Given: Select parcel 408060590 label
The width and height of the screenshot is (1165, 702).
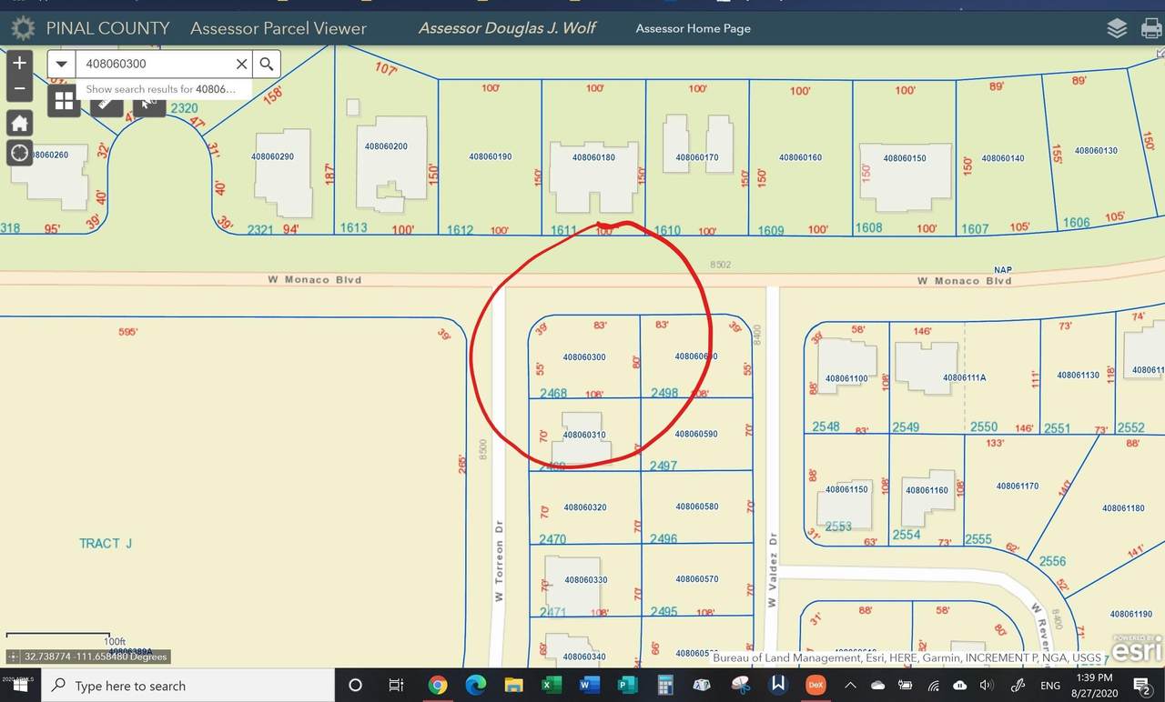Looking at the screenshot, I should 696,434.
